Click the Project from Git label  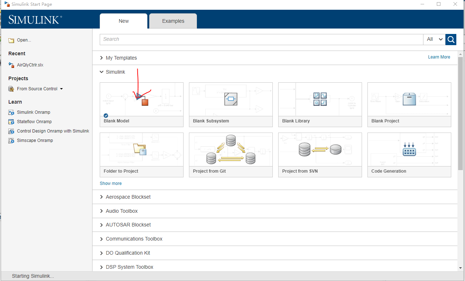pos(210,171)
